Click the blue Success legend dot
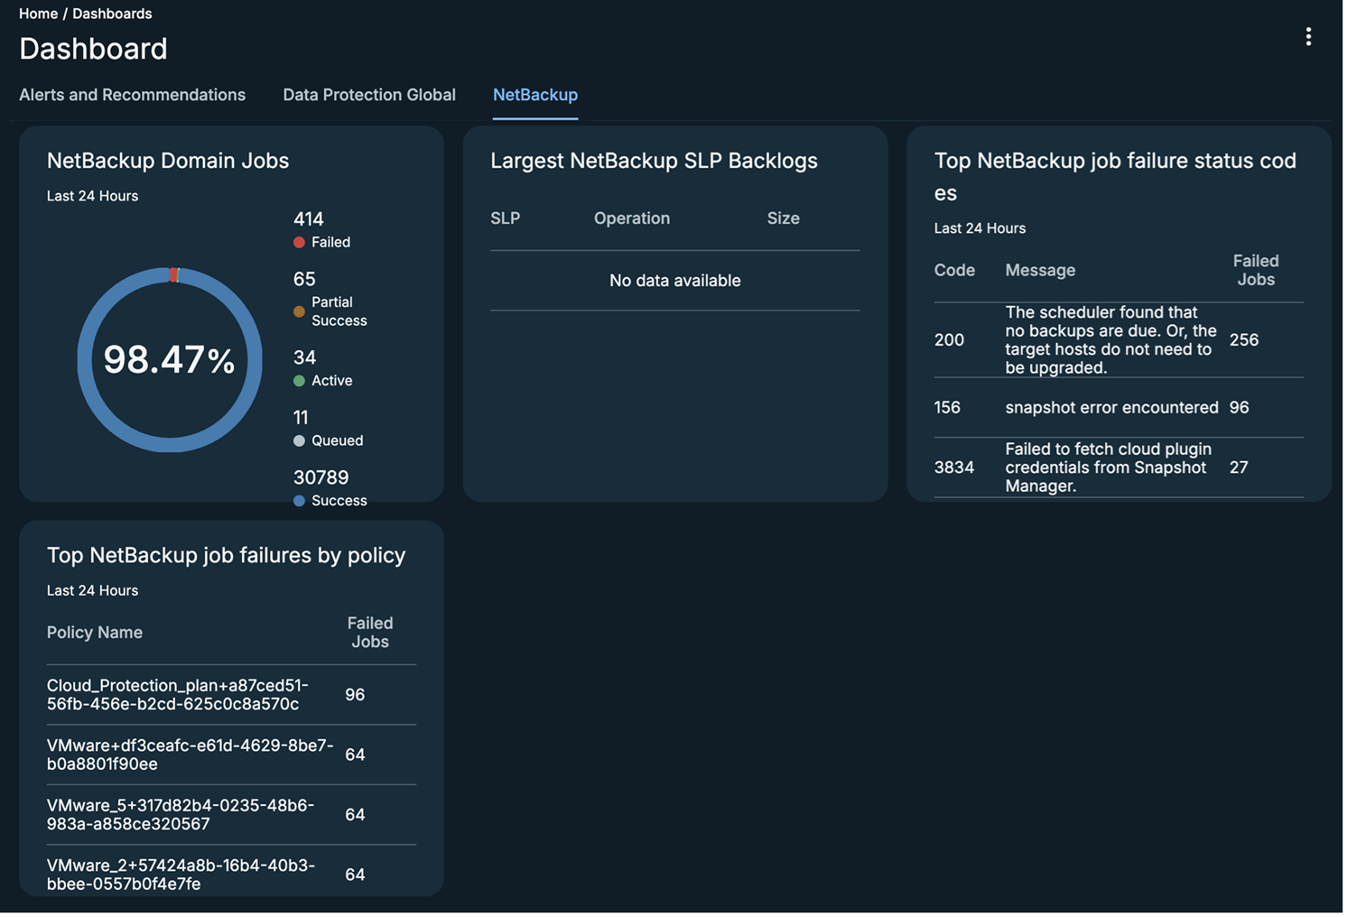The height and width of the screenshot is (917, 1347). tap(299, 501)
